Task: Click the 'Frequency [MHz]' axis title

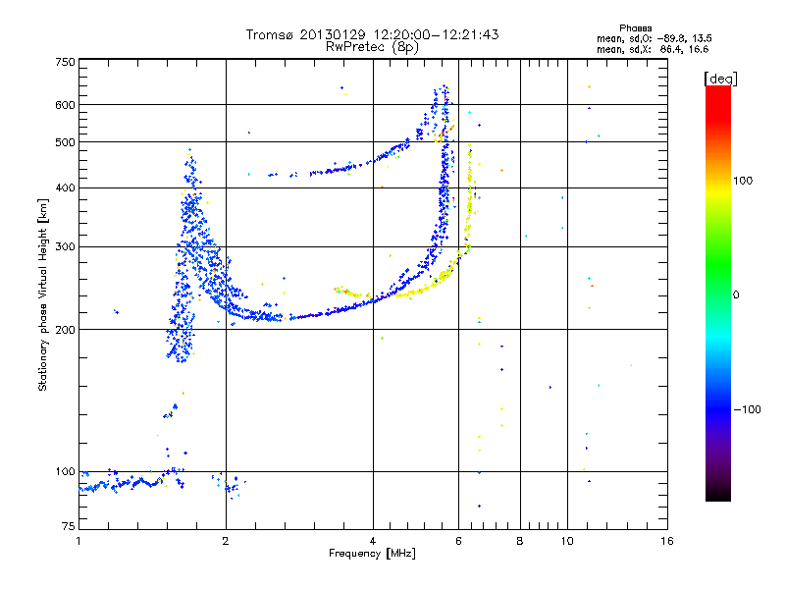Action: pyautogui.click(x=372, y=554)
